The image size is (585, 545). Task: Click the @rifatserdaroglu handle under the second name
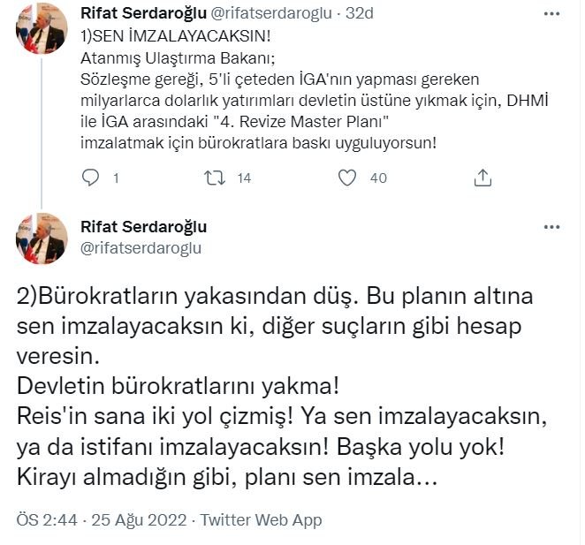(141, 248)
